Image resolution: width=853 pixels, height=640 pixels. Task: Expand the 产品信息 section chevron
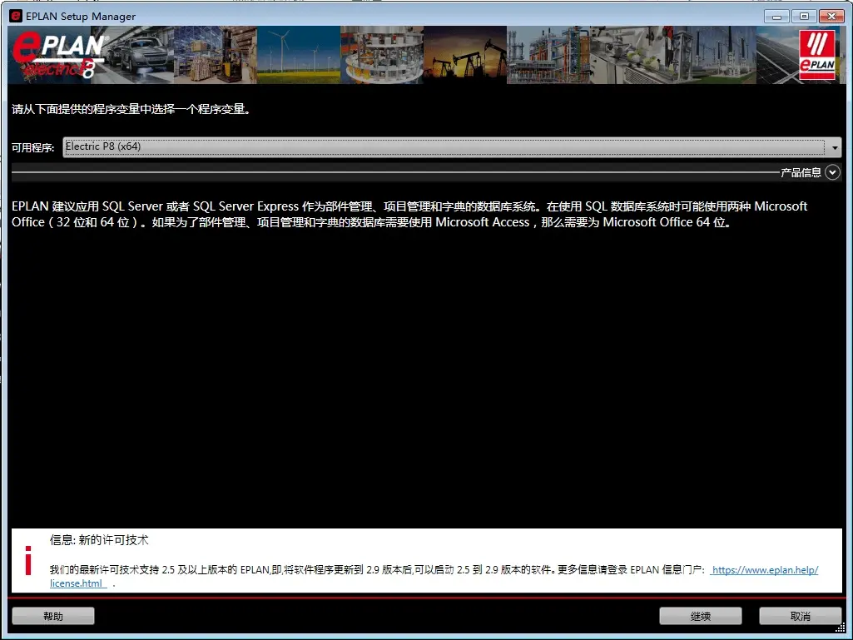tap(832, 172)
